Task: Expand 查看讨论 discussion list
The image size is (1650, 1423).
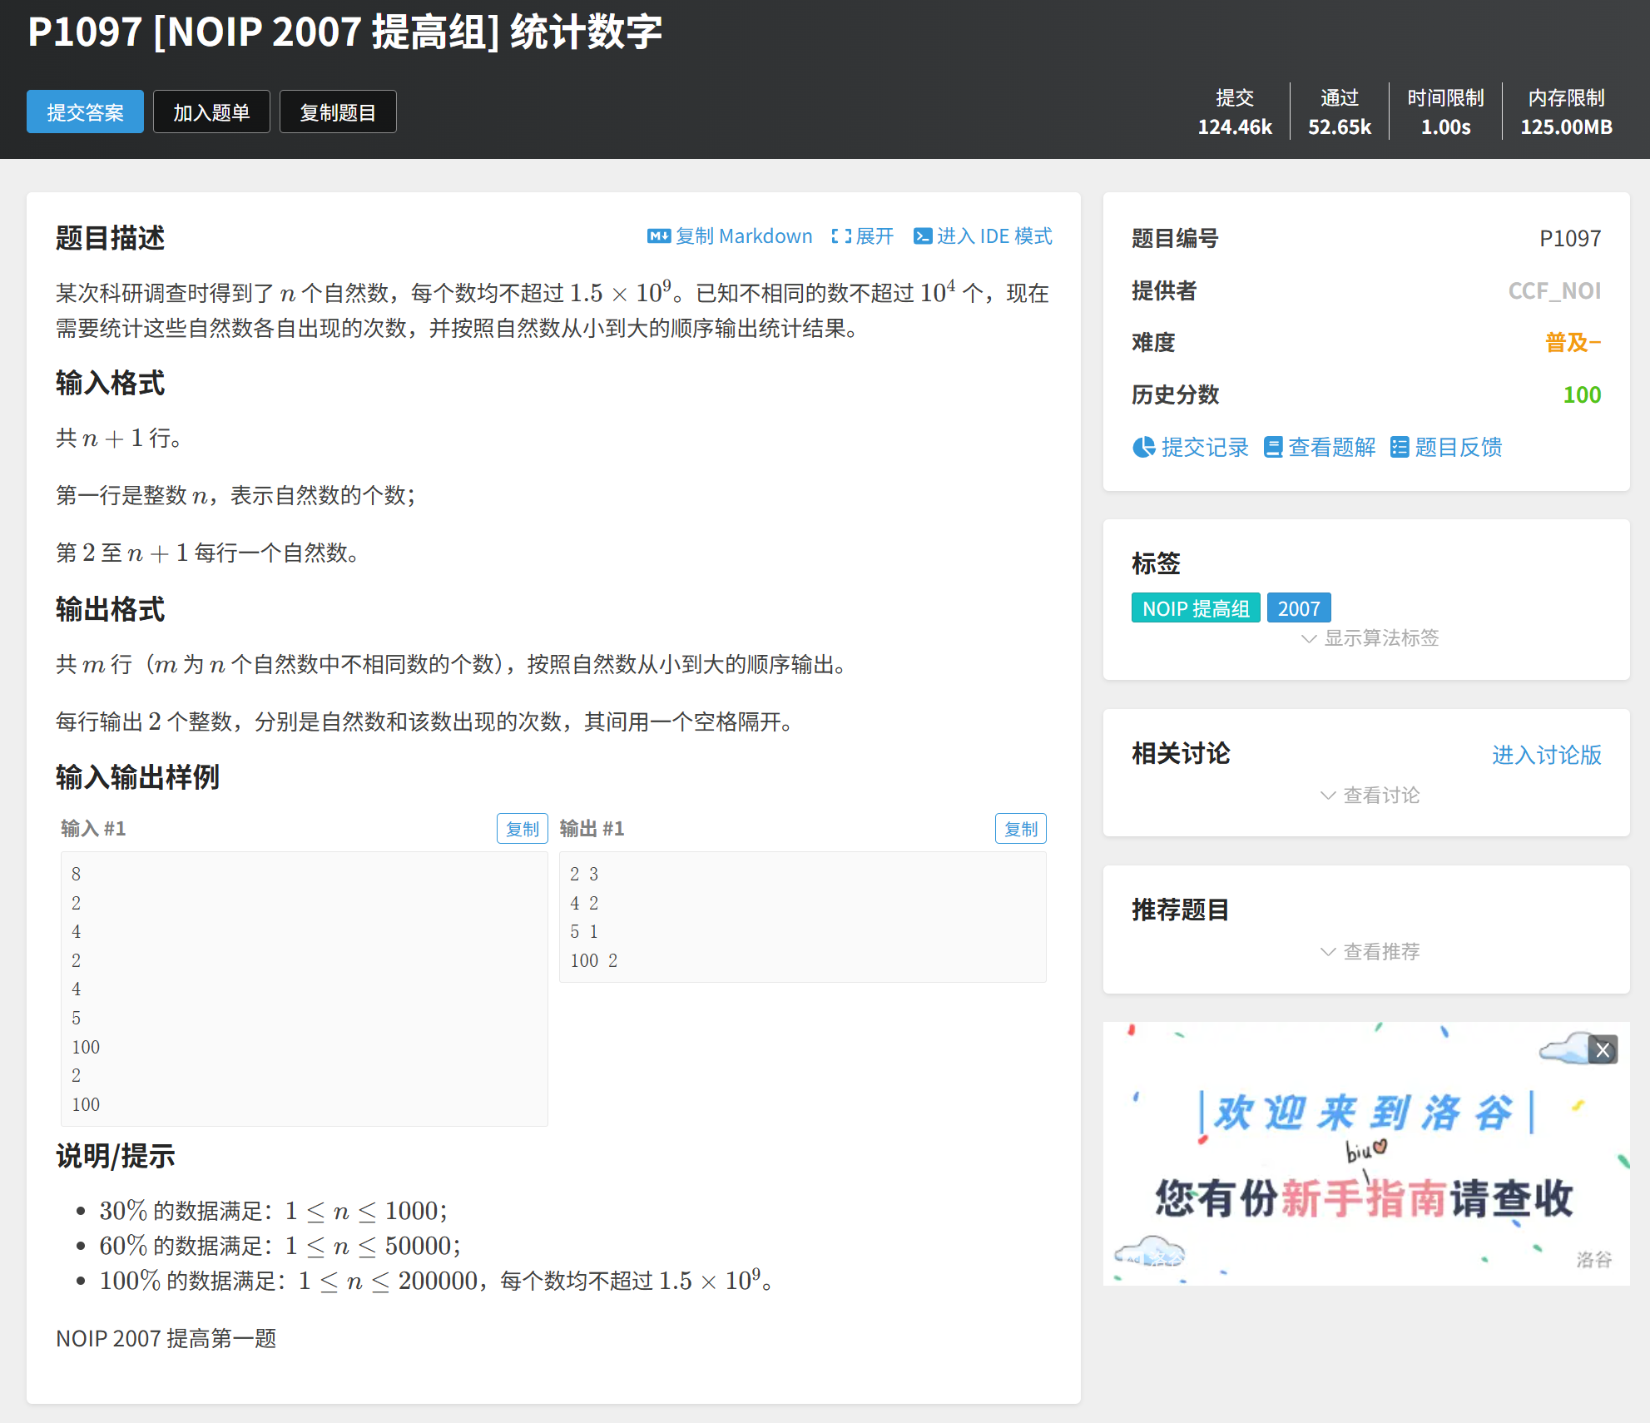Action: tap(1370, 796)
